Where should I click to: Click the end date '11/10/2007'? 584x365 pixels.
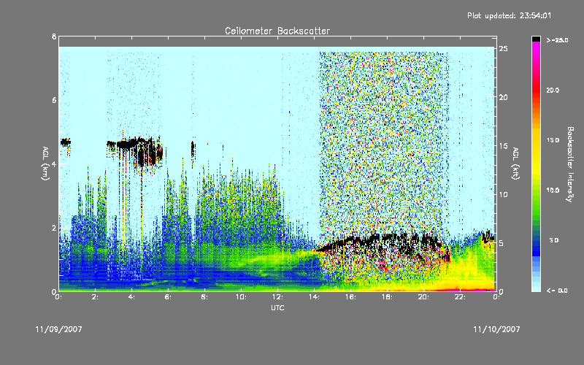tap(496, 329)
